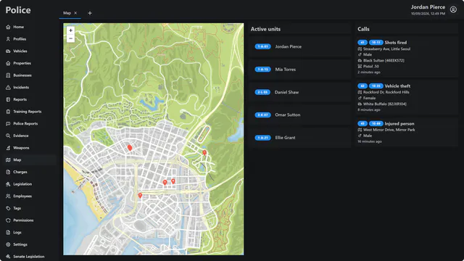Select unit 3-K-07 Omar Sutton
This screenshot has height=261, width=464.
tap(299, 115)
